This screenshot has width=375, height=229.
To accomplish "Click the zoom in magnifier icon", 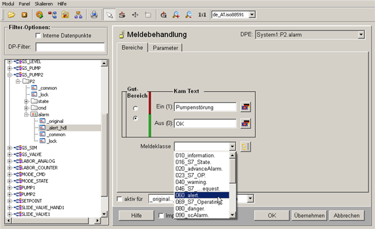I will 176,15.
